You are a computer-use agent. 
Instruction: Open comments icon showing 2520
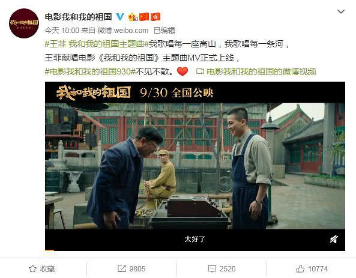222,269
